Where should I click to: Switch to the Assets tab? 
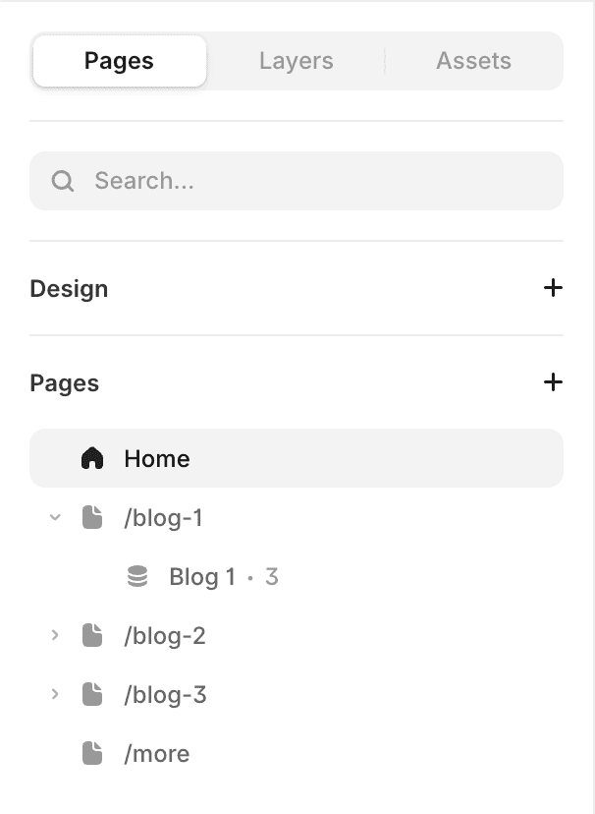click(x=473, y=61)
